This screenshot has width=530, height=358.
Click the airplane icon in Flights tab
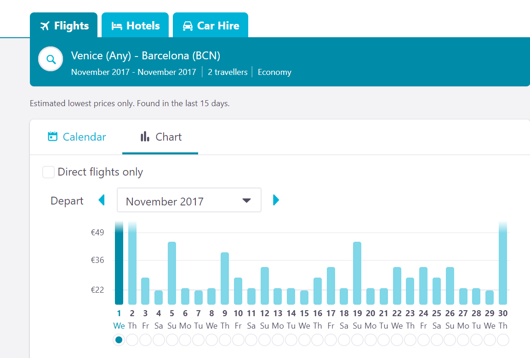44,26
